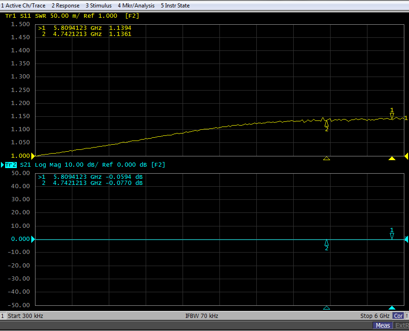Click the filled cyan marker 1 triangle on S21 axis
Image resolution: width=409 pixels, height=331 pixels.
[x=392, y=308]
